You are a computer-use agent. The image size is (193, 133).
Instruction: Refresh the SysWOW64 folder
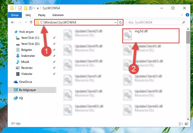pos(120,22)
